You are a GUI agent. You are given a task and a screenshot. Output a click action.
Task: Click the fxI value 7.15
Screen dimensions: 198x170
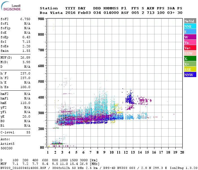(26, 42)
